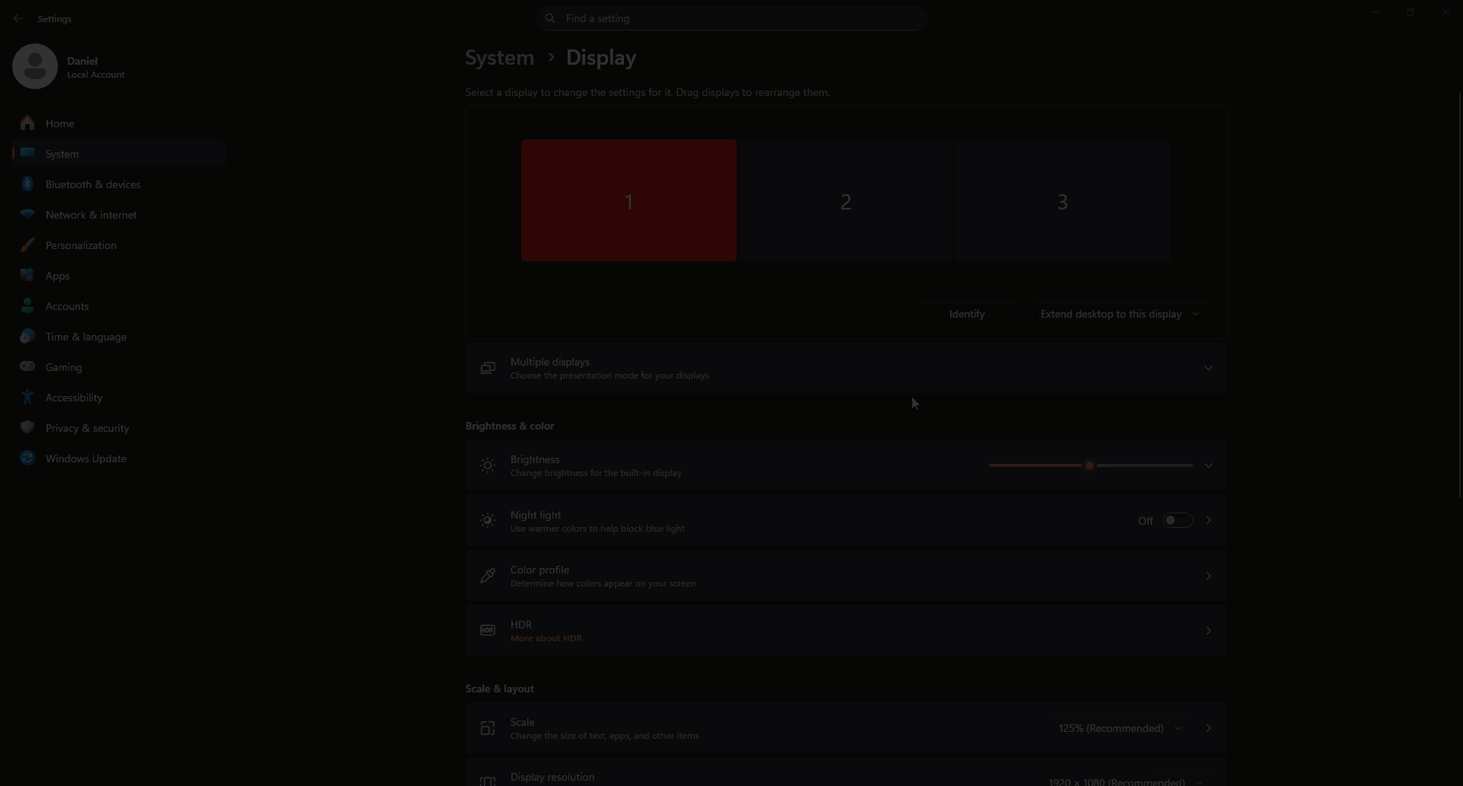This screenshot has height=786, width=1463.
Task: Select display 3 in the arrangement area
Action: [x=1062, y=200]
